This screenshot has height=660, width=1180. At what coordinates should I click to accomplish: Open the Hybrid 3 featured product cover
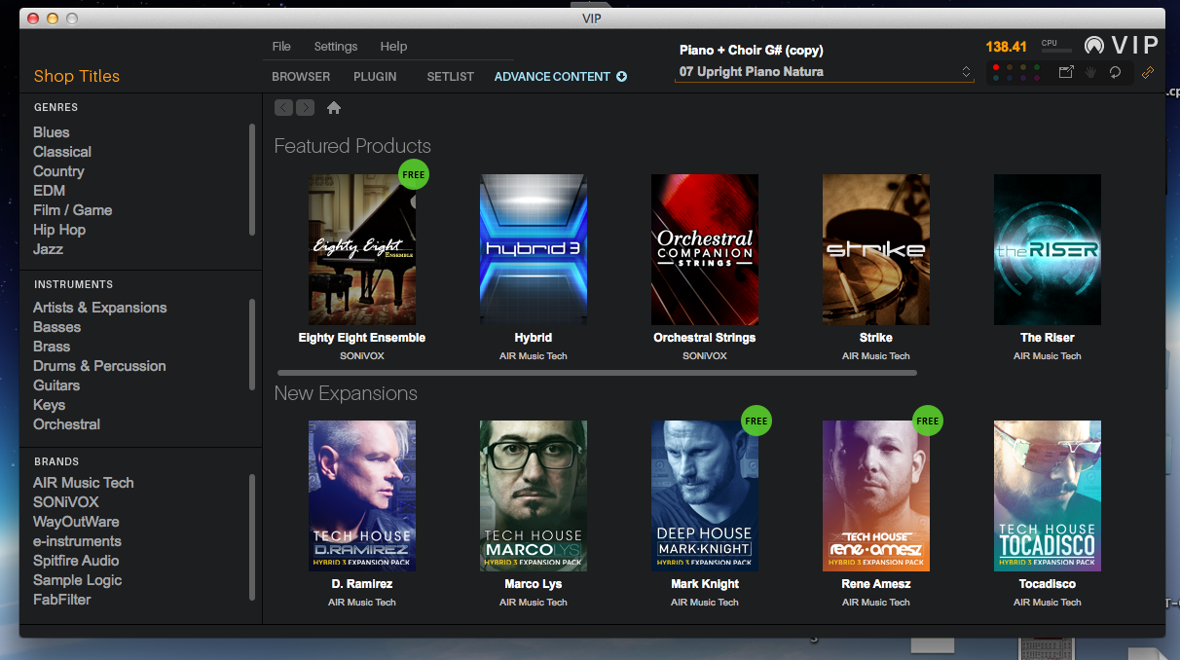tap(534, 250)
